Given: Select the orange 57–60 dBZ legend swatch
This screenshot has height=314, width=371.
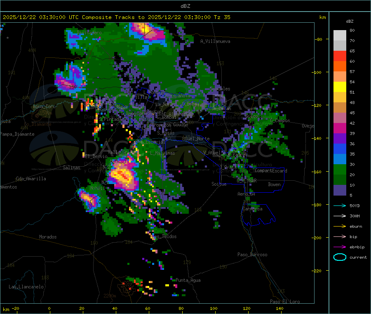Looking at the screenshot, I should 340,66.
